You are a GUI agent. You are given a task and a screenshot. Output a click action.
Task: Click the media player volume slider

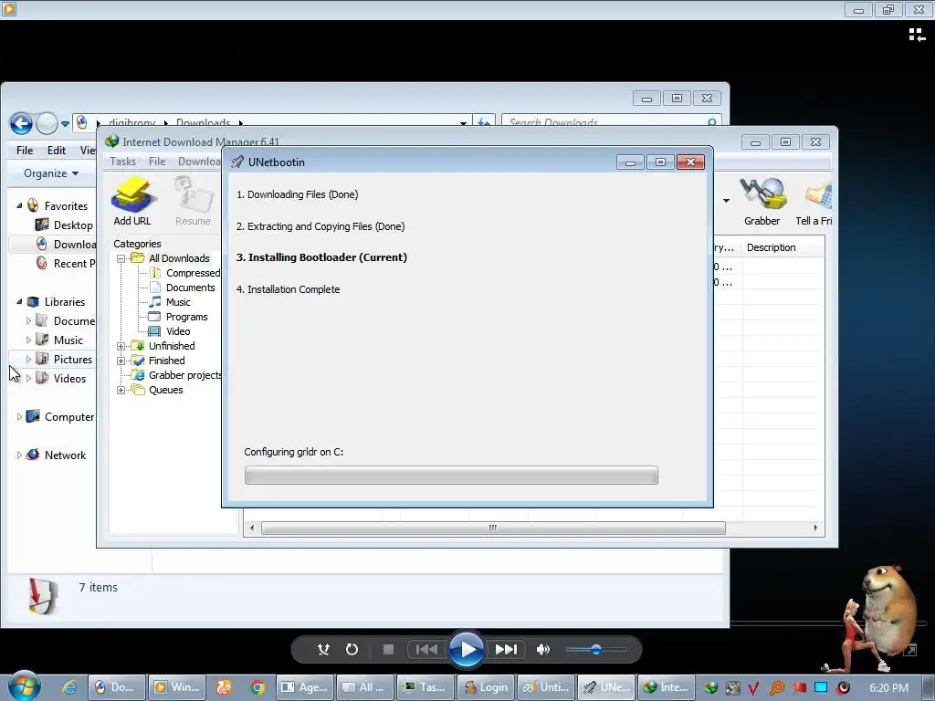click(x=595, y=649)
